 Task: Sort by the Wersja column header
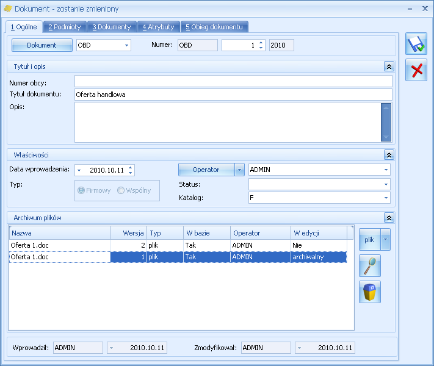coord(128,233)
